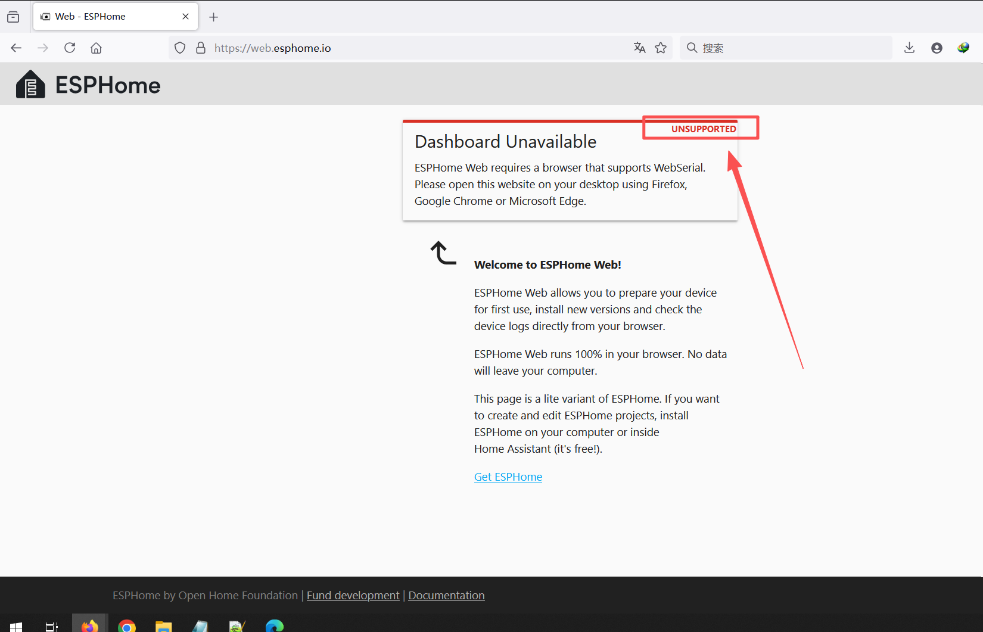Image resolution: width=983 pixels, height=632 pixels.
Task: Click the search box
Action: pyautogui.click(x=786, y=48)
